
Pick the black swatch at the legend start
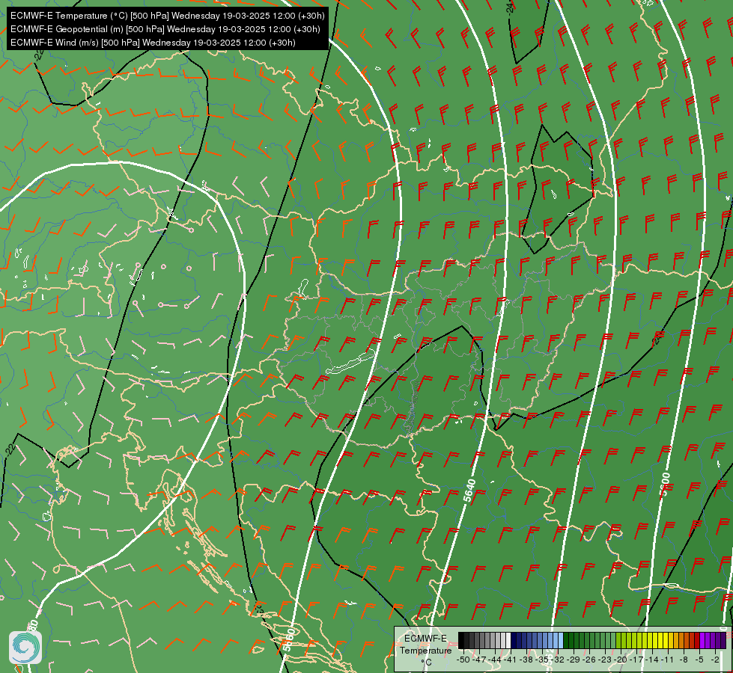[461, 640]
